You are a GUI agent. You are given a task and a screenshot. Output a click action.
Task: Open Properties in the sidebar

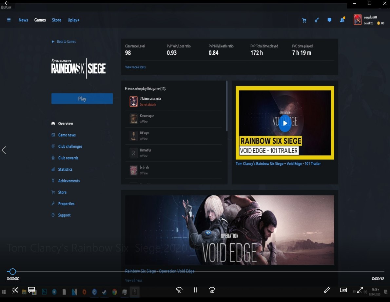pos(66,204)
